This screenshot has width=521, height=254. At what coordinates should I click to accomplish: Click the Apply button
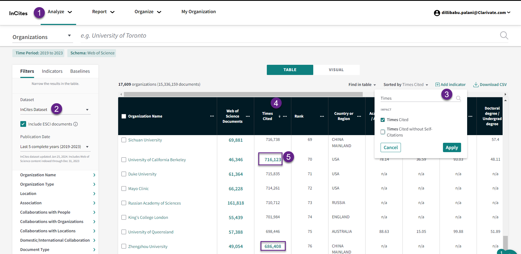tap(452, 147)
